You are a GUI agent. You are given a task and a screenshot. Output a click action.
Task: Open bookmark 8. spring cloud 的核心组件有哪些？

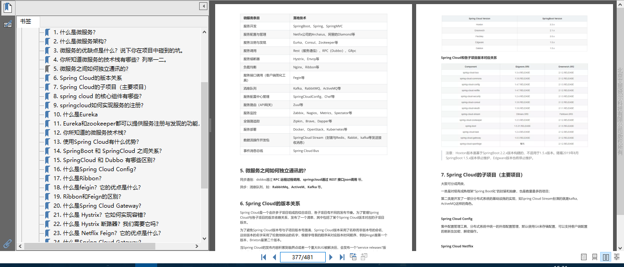(x=98, y=96)
